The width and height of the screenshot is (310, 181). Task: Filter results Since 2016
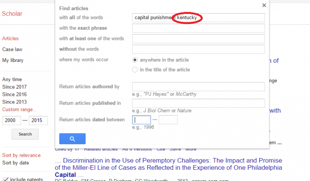coord(14,94)
